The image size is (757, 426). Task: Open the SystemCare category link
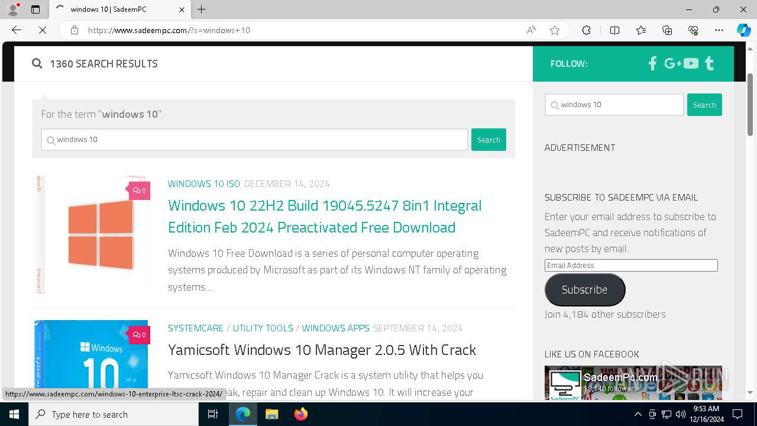click(196, 328)
